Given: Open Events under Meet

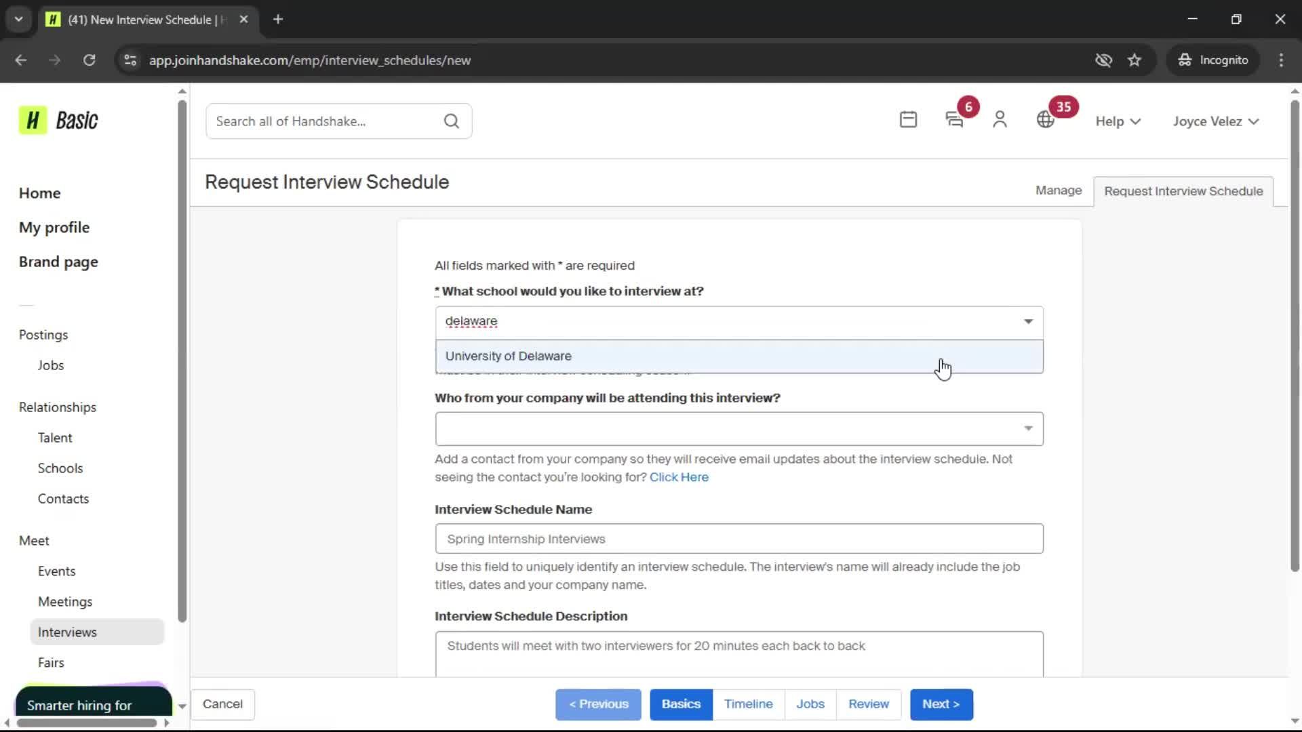Looking at the screenshot, I should [x=56, y=571].
